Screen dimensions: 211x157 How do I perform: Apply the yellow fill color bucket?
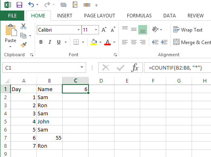(x=94, y=42)
